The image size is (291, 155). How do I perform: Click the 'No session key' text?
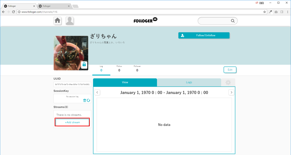(x=72, y=97)
